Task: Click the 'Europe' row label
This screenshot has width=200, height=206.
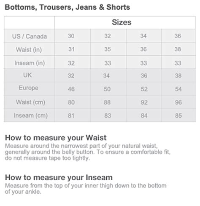Action: 29,88
